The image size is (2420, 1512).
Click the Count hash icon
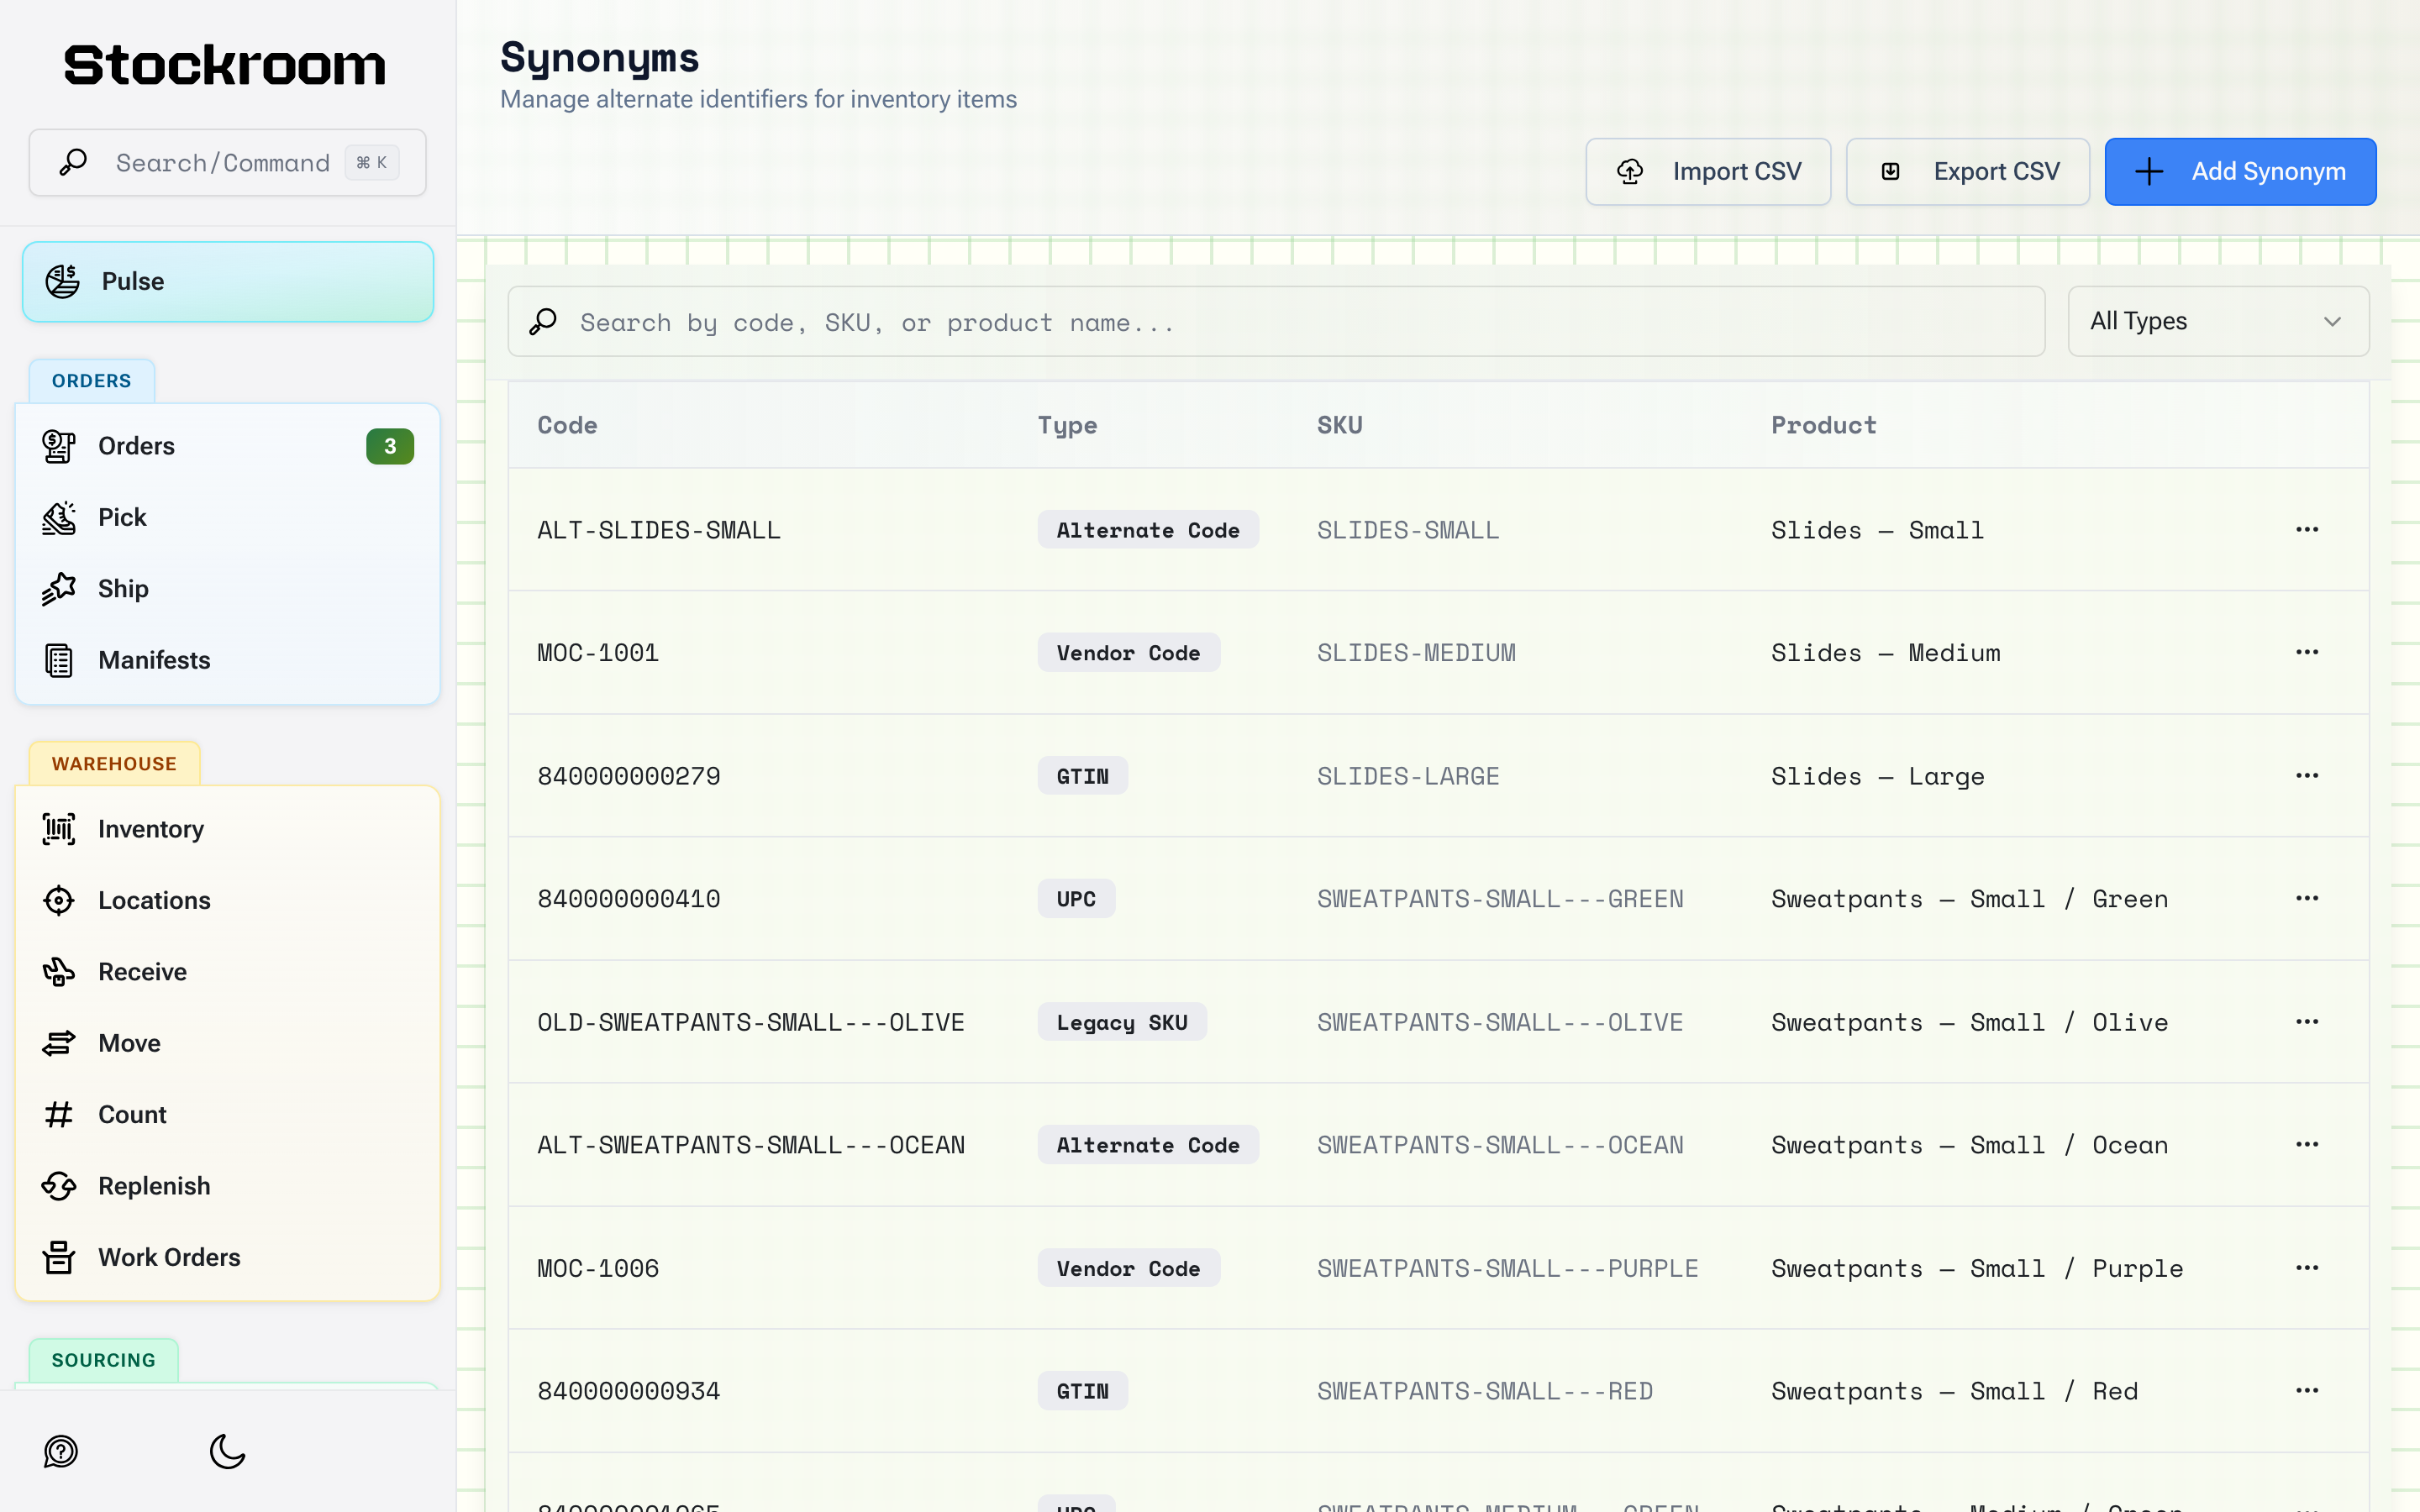click(59, 1114)
